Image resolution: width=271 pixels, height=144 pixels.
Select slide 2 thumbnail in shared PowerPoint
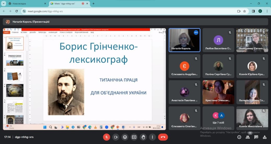(x=15, y=59)
